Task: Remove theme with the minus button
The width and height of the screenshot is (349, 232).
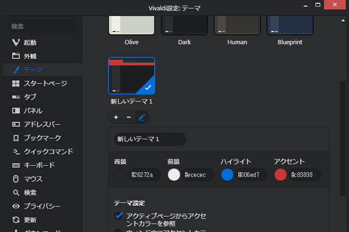Action: pos(129,117)
